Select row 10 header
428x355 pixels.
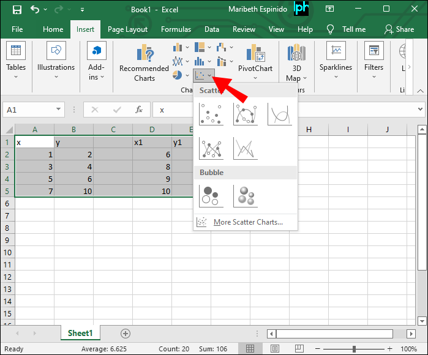point(7,252)
